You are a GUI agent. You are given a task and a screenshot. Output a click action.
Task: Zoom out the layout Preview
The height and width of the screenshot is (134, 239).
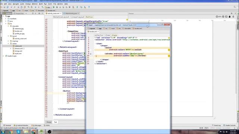217,16
